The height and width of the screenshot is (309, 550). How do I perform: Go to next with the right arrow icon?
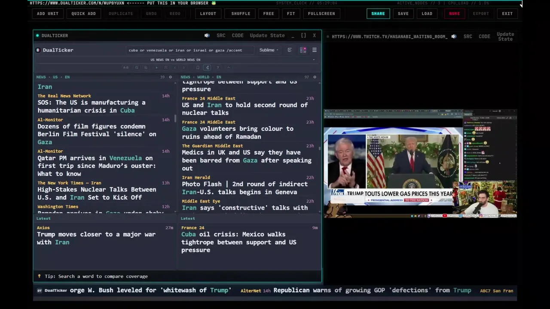tap(184, 67)
